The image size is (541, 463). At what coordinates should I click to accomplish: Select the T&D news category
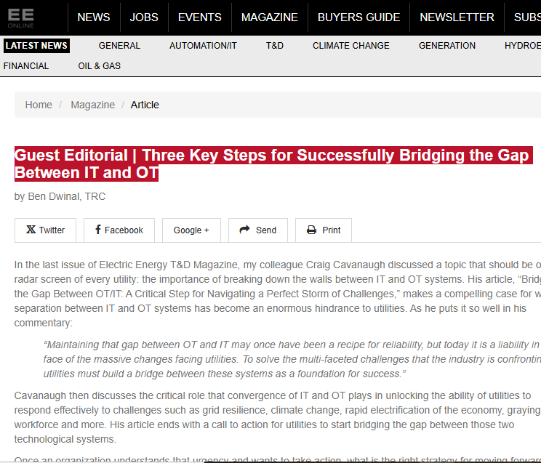275,46
